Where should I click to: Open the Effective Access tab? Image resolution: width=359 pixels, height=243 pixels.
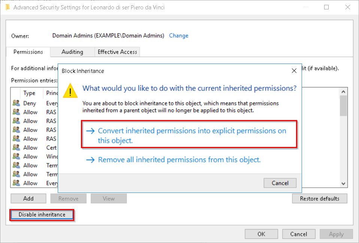pos(117,52)
